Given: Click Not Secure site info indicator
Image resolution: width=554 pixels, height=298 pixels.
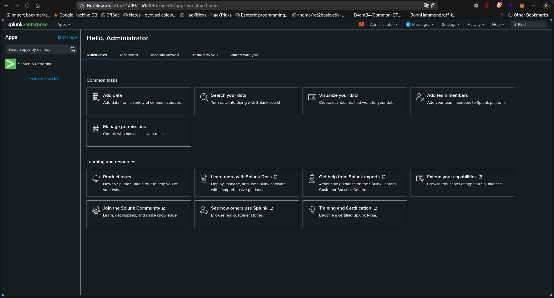Looking at the screenshot, I should (95, 6).
